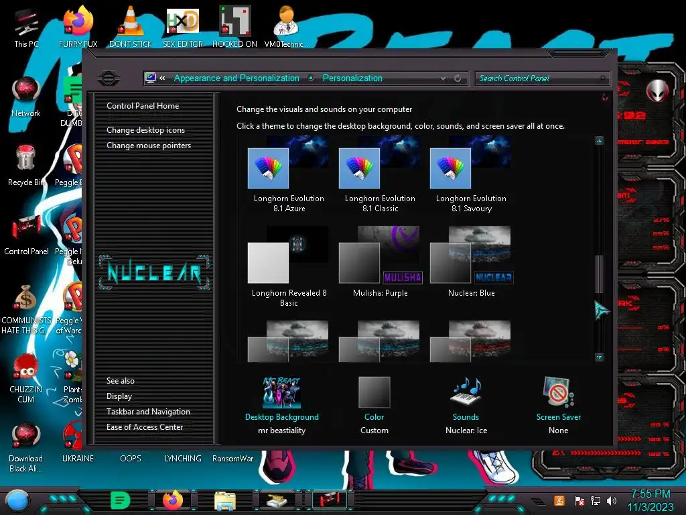The image size is (686, 515).
Task: Open SEX EDITOR HxD shortcut
Action: (183, 27)
